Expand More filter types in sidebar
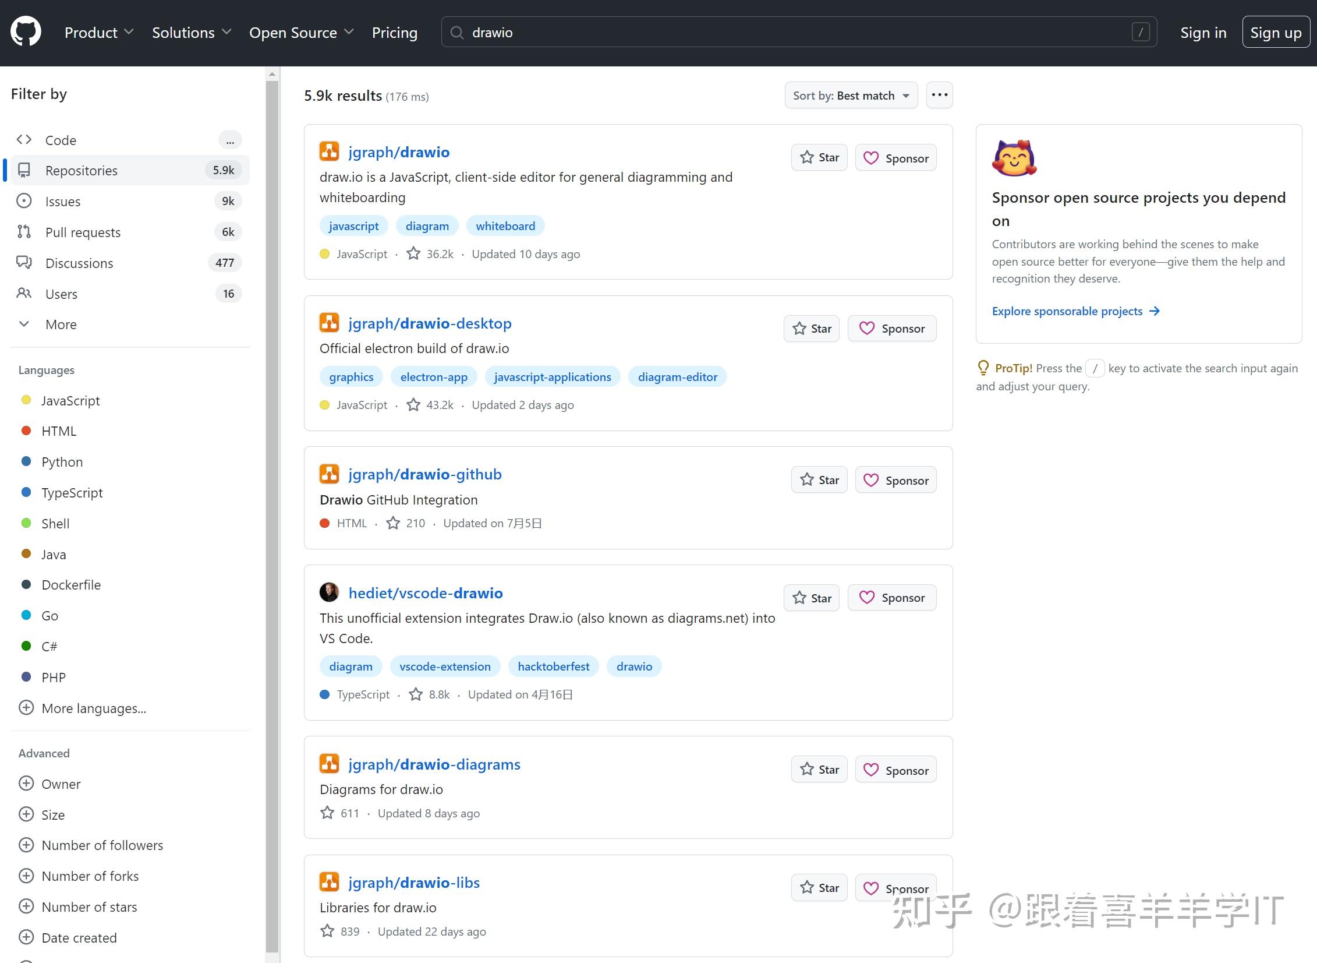The height and width of the screenshot is (963, 1317). 61,324
